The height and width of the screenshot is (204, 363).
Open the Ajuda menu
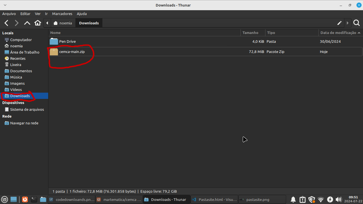(82, 14)
